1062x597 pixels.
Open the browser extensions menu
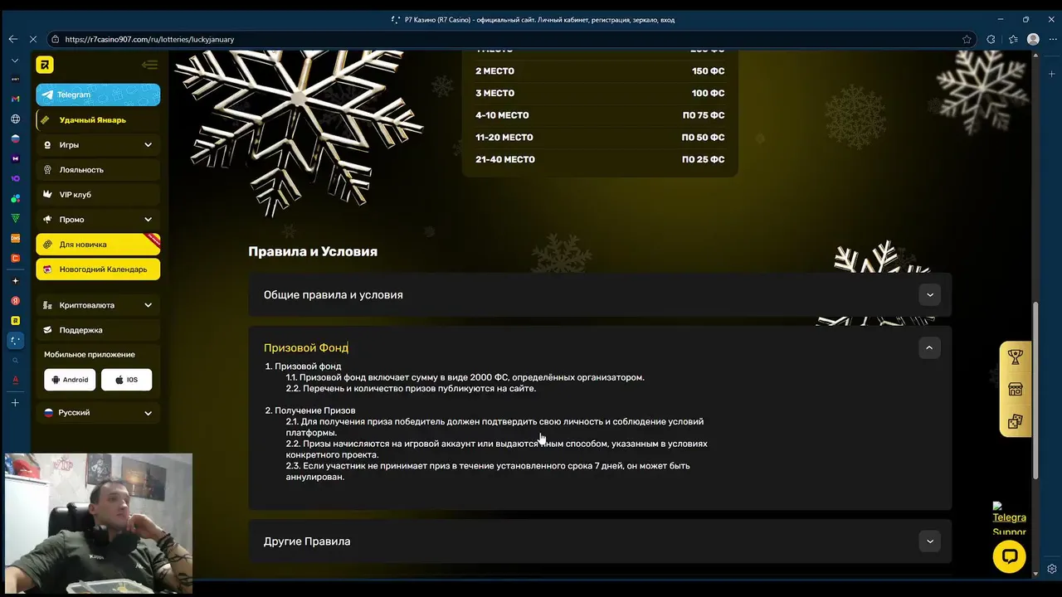click(991, 39)
